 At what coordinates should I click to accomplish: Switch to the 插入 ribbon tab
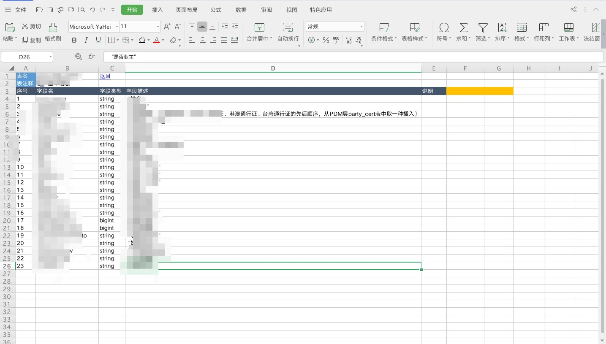point(157,10)
